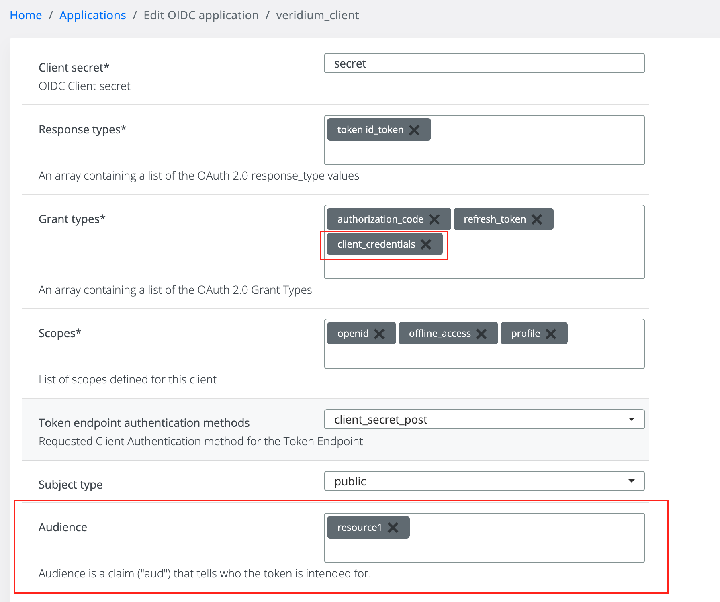Expand the Subject type dropdown
This screenshot has width=720, height=602.
click(x=484, y=481)
